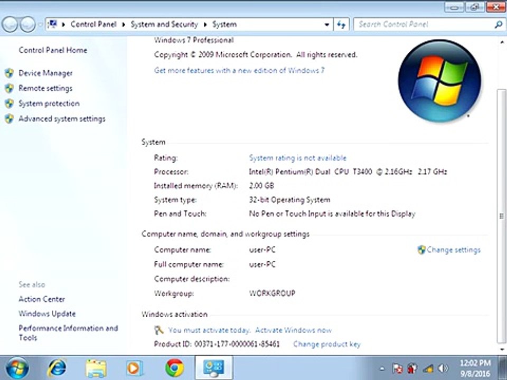
Task: Open the Windows Start orb
Action: pyautogui.click(x=17, y=368)
